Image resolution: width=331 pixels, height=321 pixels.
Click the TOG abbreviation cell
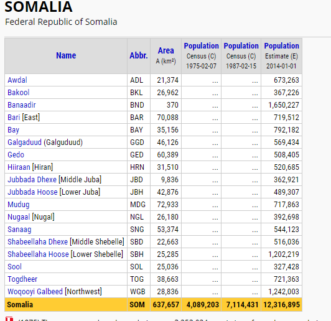tap(137, 279)
